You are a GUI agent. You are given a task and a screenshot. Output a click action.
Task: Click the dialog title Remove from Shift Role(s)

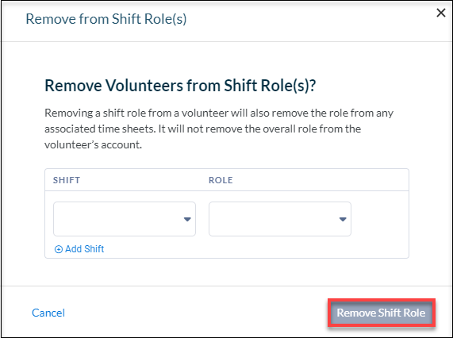106,19
